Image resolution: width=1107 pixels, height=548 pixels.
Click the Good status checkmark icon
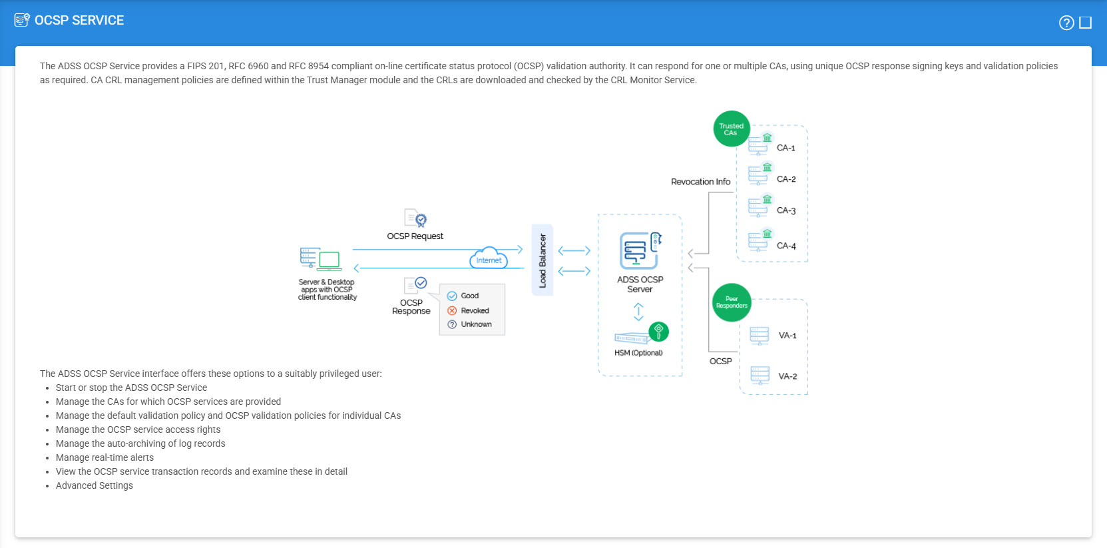[x=452, y=296]
